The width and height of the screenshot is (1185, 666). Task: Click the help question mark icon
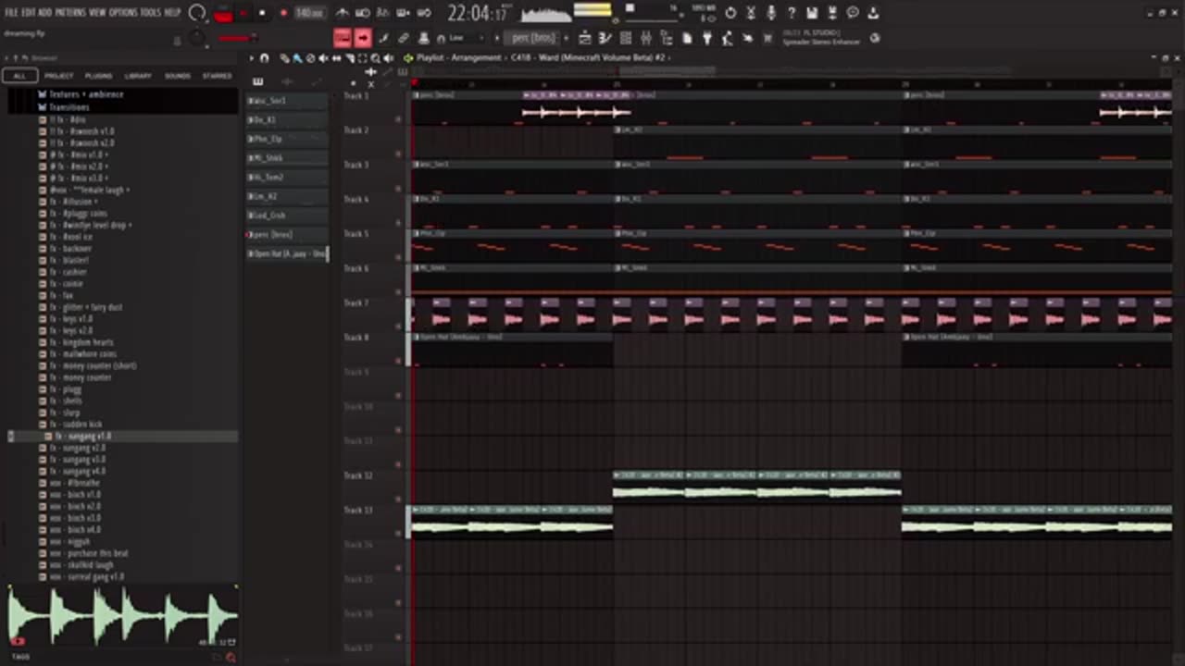click(x=792, y=13)
